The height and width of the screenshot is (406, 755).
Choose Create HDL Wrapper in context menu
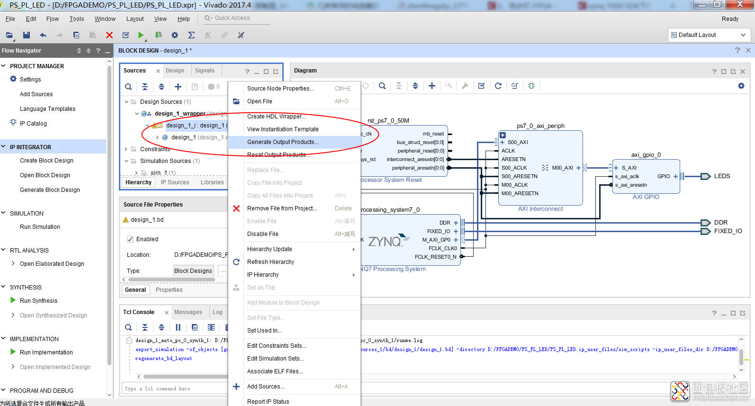pos(294,117)
